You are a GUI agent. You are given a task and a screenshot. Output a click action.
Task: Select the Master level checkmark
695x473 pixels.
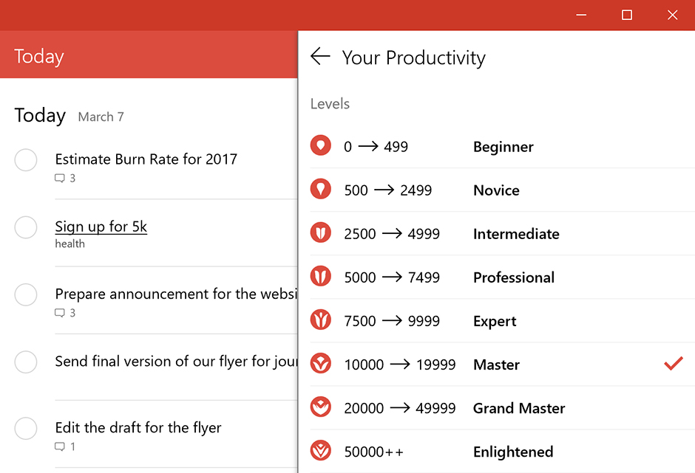pos(673,364)
